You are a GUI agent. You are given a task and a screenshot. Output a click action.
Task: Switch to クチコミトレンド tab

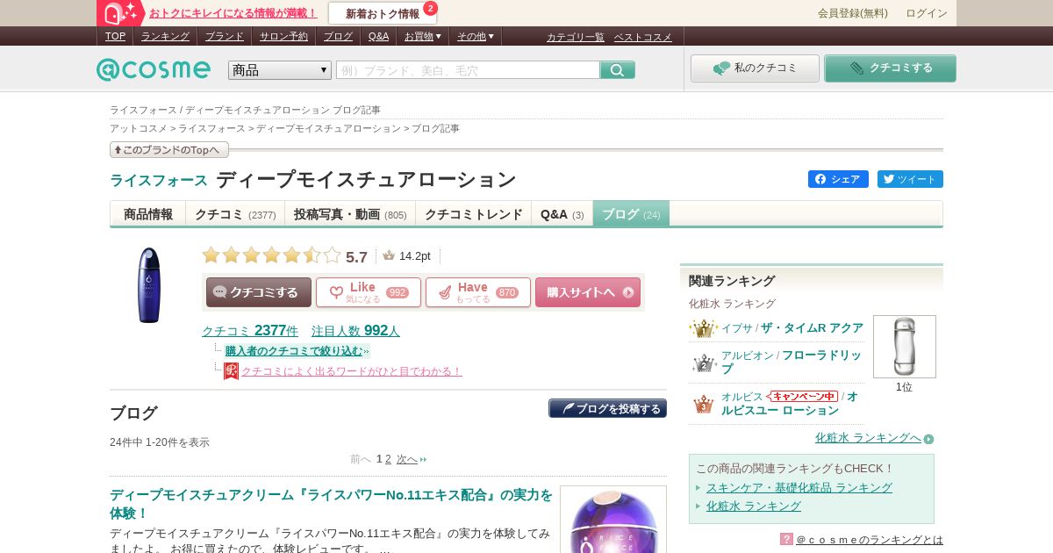click(x=474, y=214)
